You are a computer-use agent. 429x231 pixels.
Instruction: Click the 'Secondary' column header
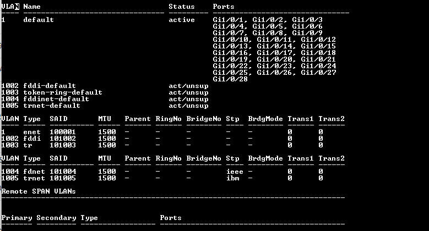coord(56,218)
